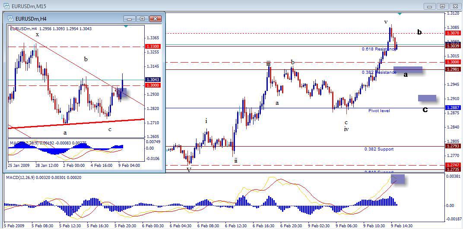Select the 'ii' wave label in M15 chart
Viewport: 463px width, 229px height.
[x=236, y=161]
